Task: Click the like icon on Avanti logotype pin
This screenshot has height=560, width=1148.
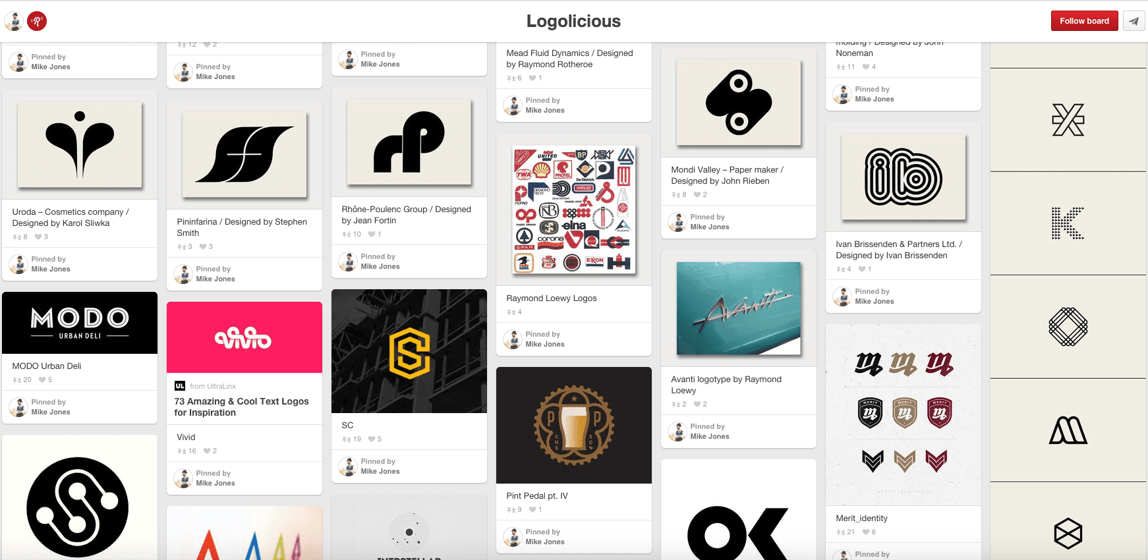Action: pos(697,404)
